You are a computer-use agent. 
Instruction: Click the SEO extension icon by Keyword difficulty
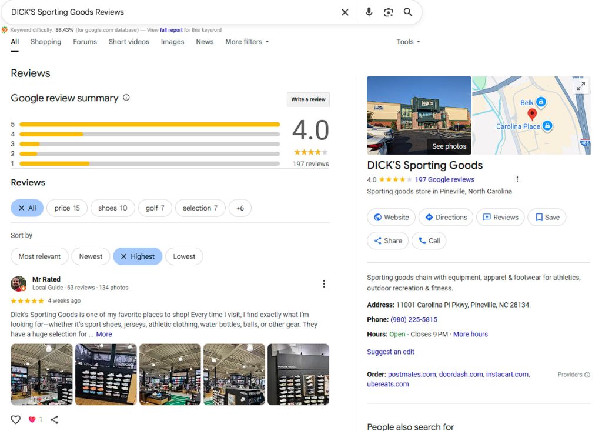[5, 29]
